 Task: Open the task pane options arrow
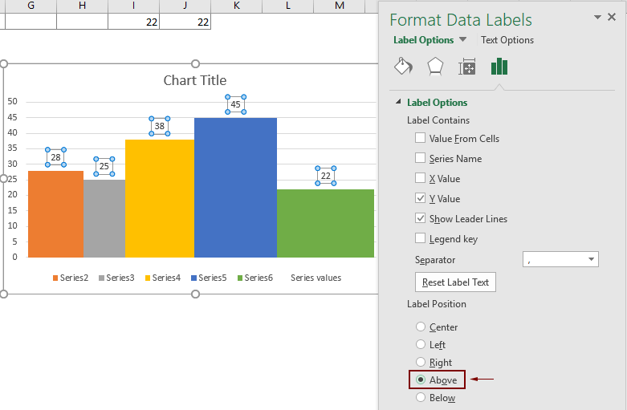(x=596, y=17)
